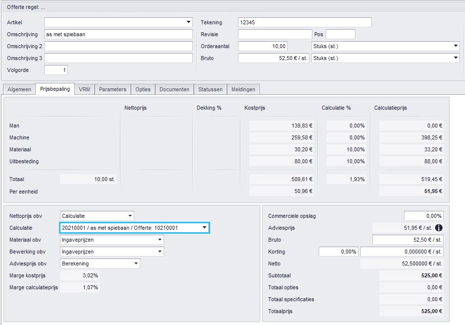This screenshot has width=465, height=325.
Task: Expand the Bewerking obv dropdown
Action: [x=160, y=252]
